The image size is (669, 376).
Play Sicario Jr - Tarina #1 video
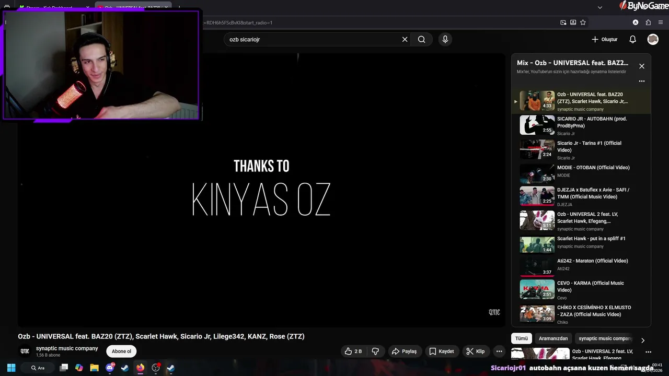pos(581,150)
